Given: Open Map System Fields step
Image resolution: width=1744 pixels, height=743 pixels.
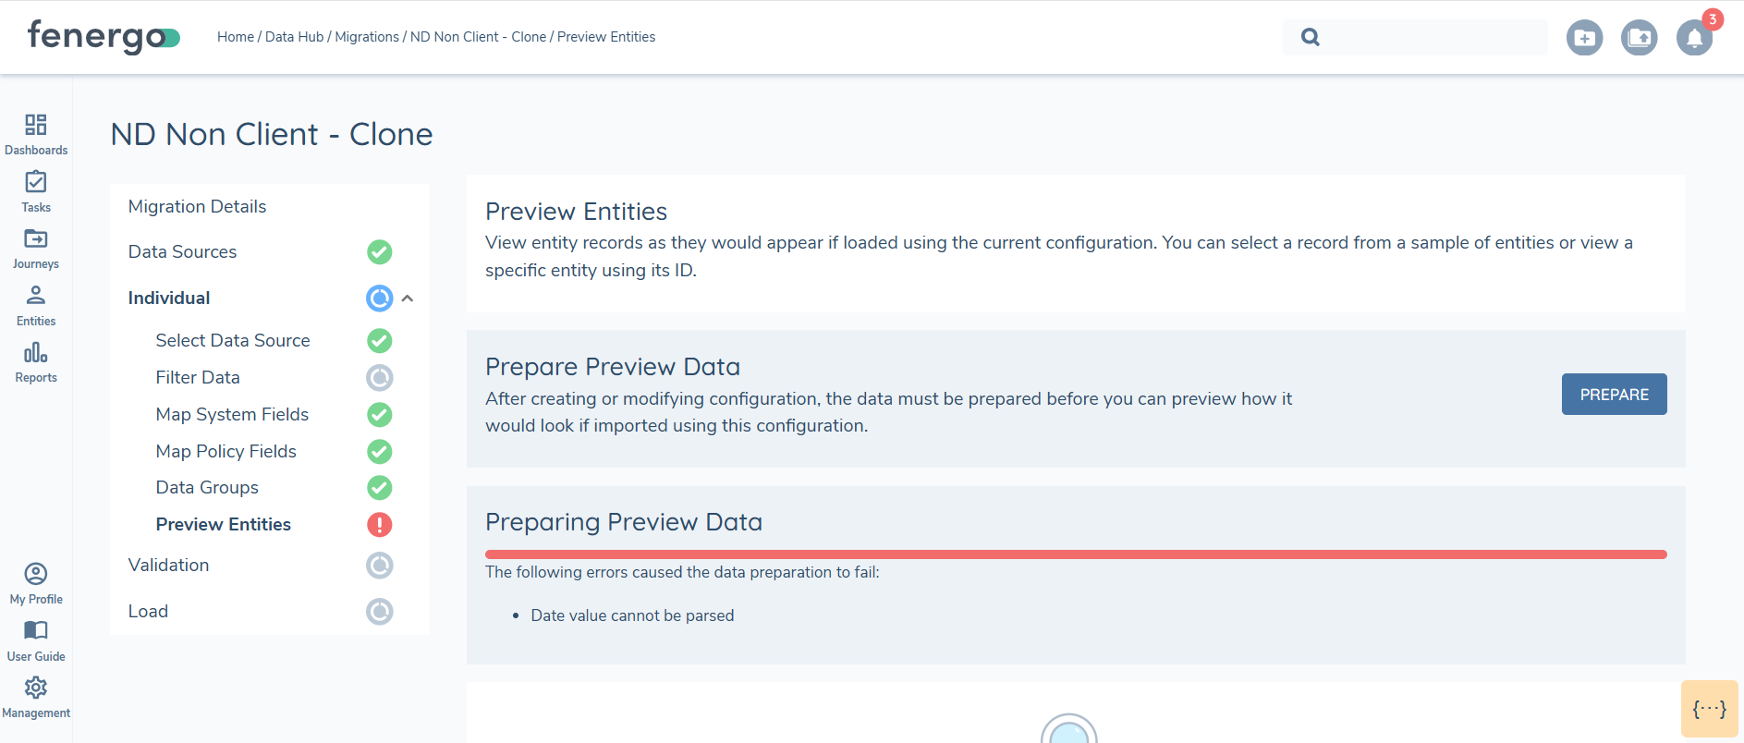Looking at the screenshot, I should [232, 414].
